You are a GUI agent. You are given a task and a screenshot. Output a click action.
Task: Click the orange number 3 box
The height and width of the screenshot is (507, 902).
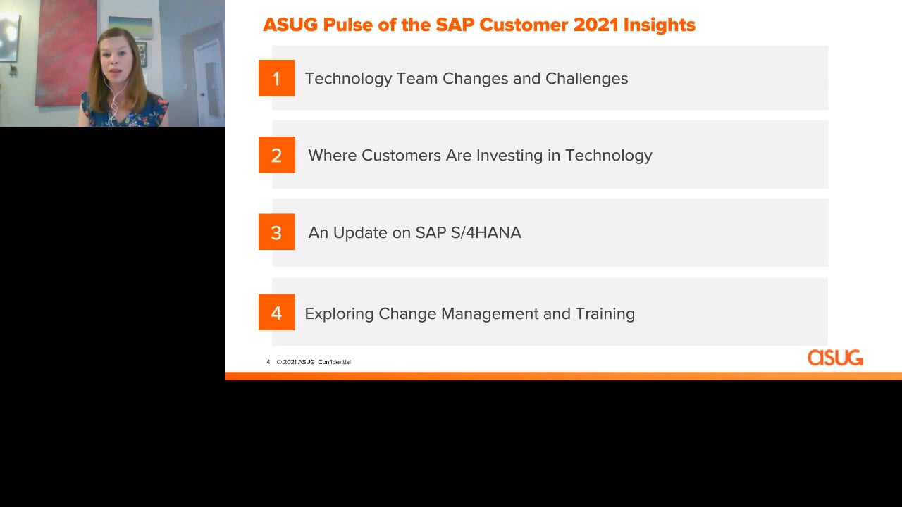click(276, 232)
